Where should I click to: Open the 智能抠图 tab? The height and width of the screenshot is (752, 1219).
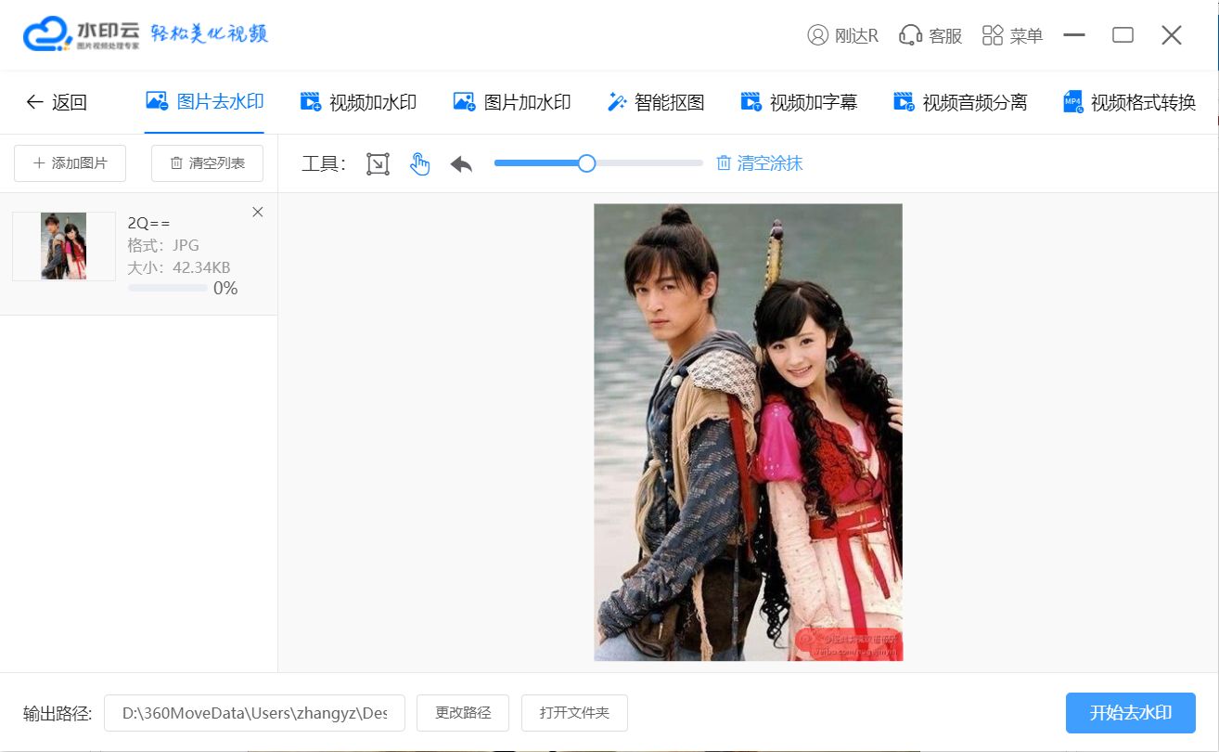pyautogui.click(x=656, y=102)
